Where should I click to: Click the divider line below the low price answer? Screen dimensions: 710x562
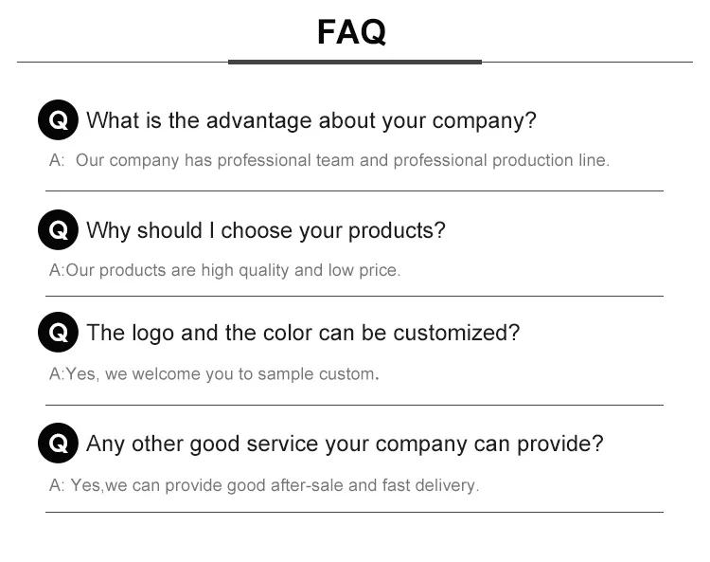coord(354,296)
